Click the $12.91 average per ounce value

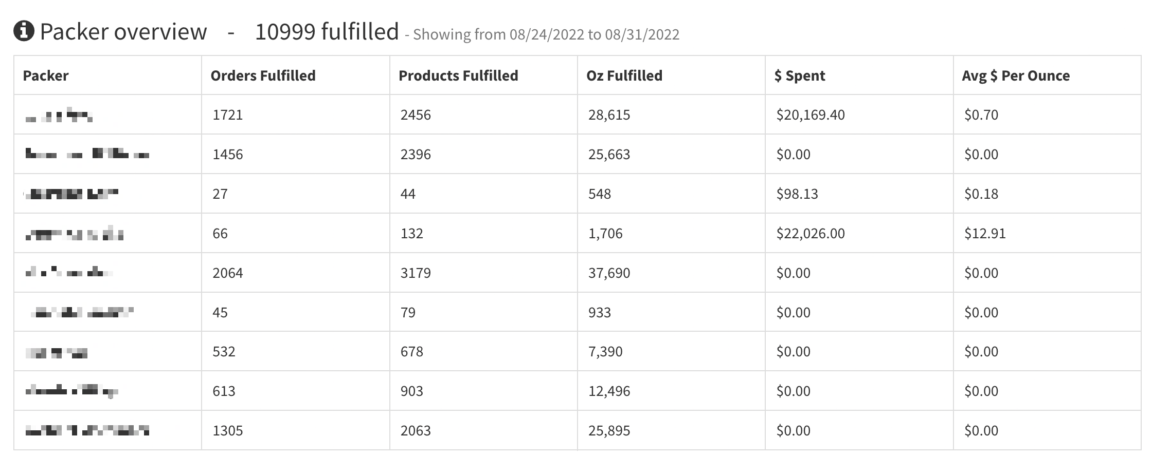pyautogui.click(x=985, y=234)
